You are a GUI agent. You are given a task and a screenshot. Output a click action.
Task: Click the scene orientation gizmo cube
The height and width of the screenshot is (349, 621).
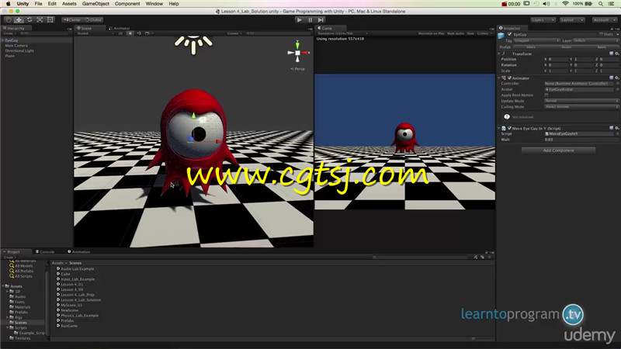297,53
